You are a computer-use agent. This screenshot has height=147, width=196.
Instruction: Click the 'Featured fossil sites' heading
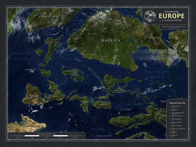tap(177, 103)
